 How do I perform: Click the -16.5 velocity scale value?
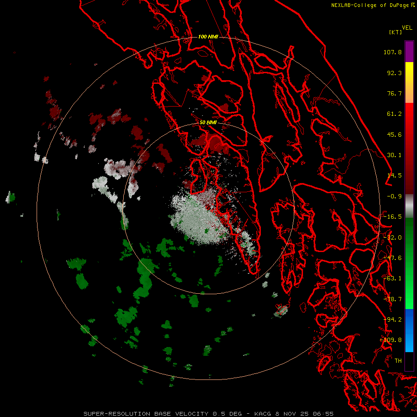[392, 217]
